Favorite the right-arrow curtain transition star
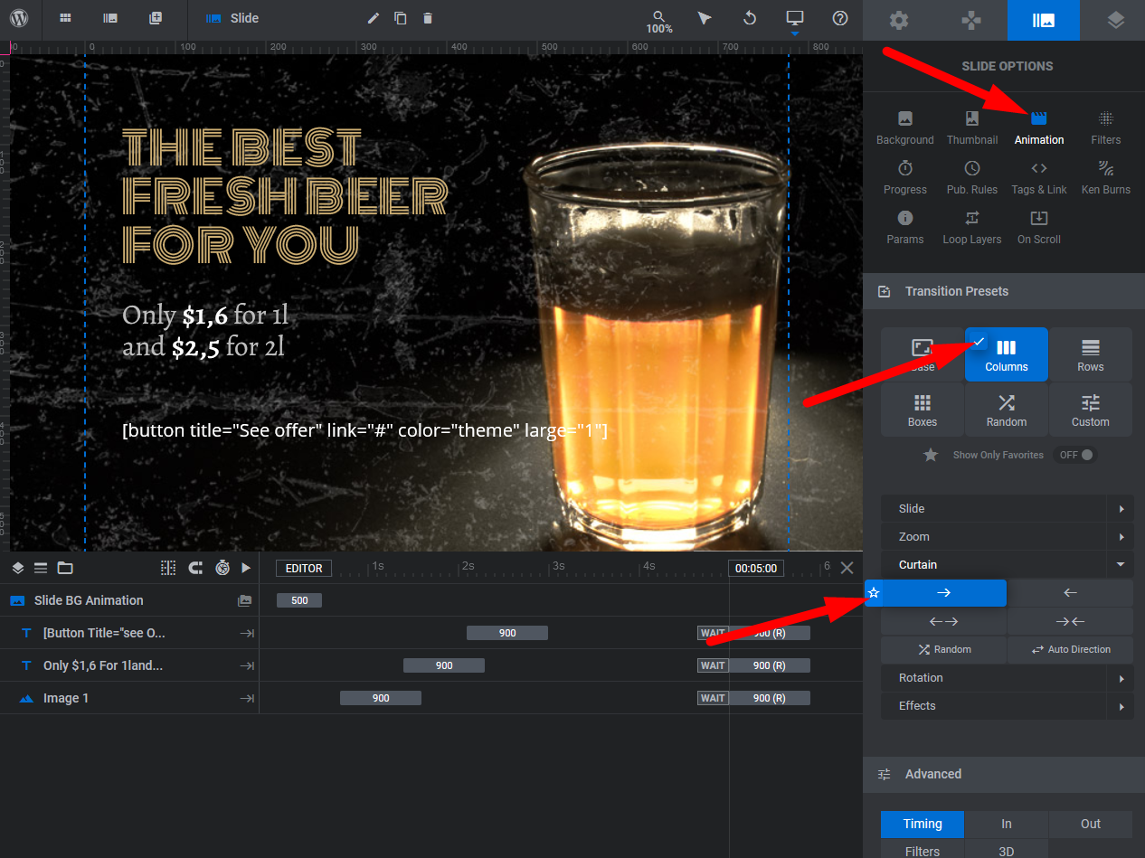The image size is (1145, 858). (874, 593)
